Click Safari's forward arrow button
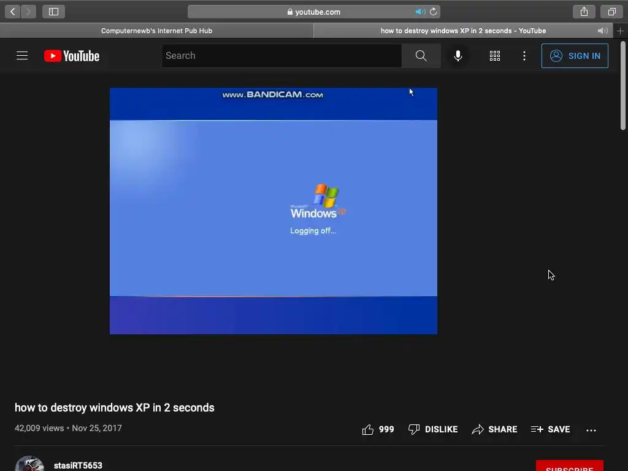The height and width of the screenshot is (471, 628). pyautogui.click(x=28, y=12)
